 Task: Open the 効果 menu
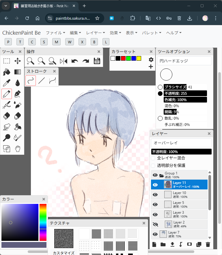[x=115, y=33]
